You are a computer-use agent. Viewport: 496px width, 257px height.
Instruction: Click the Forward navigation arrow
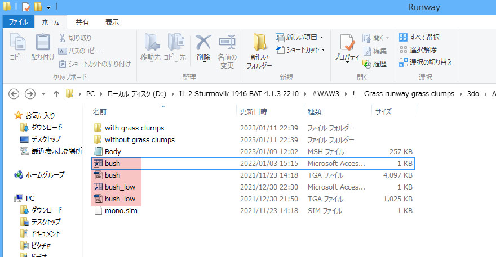pos(30,94)
